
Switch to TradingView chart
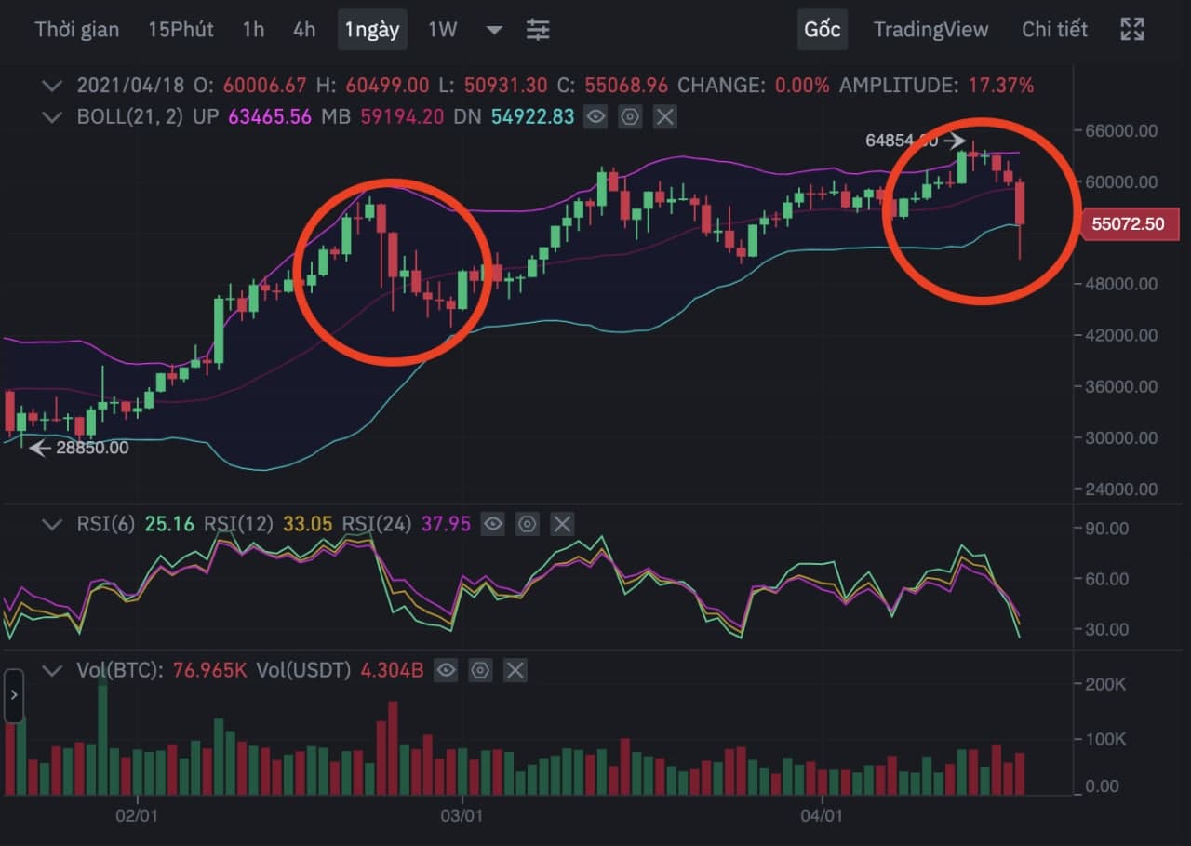[x=930, y=29]
